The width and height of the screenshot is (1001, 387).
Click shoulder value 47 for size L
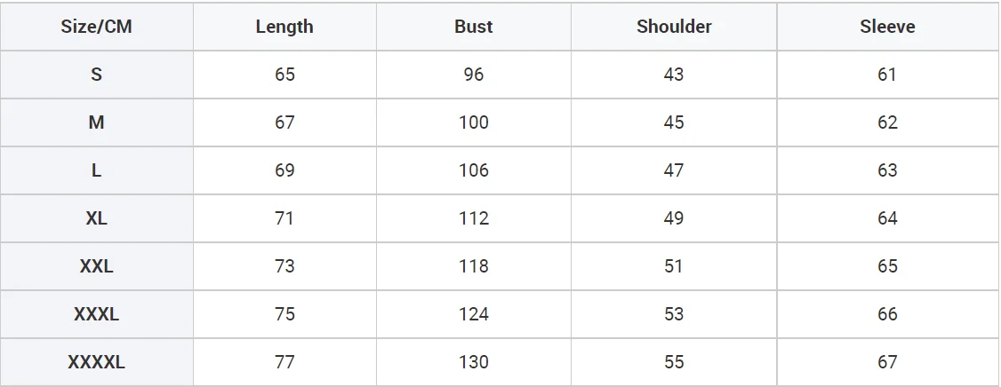pos(674,170)
